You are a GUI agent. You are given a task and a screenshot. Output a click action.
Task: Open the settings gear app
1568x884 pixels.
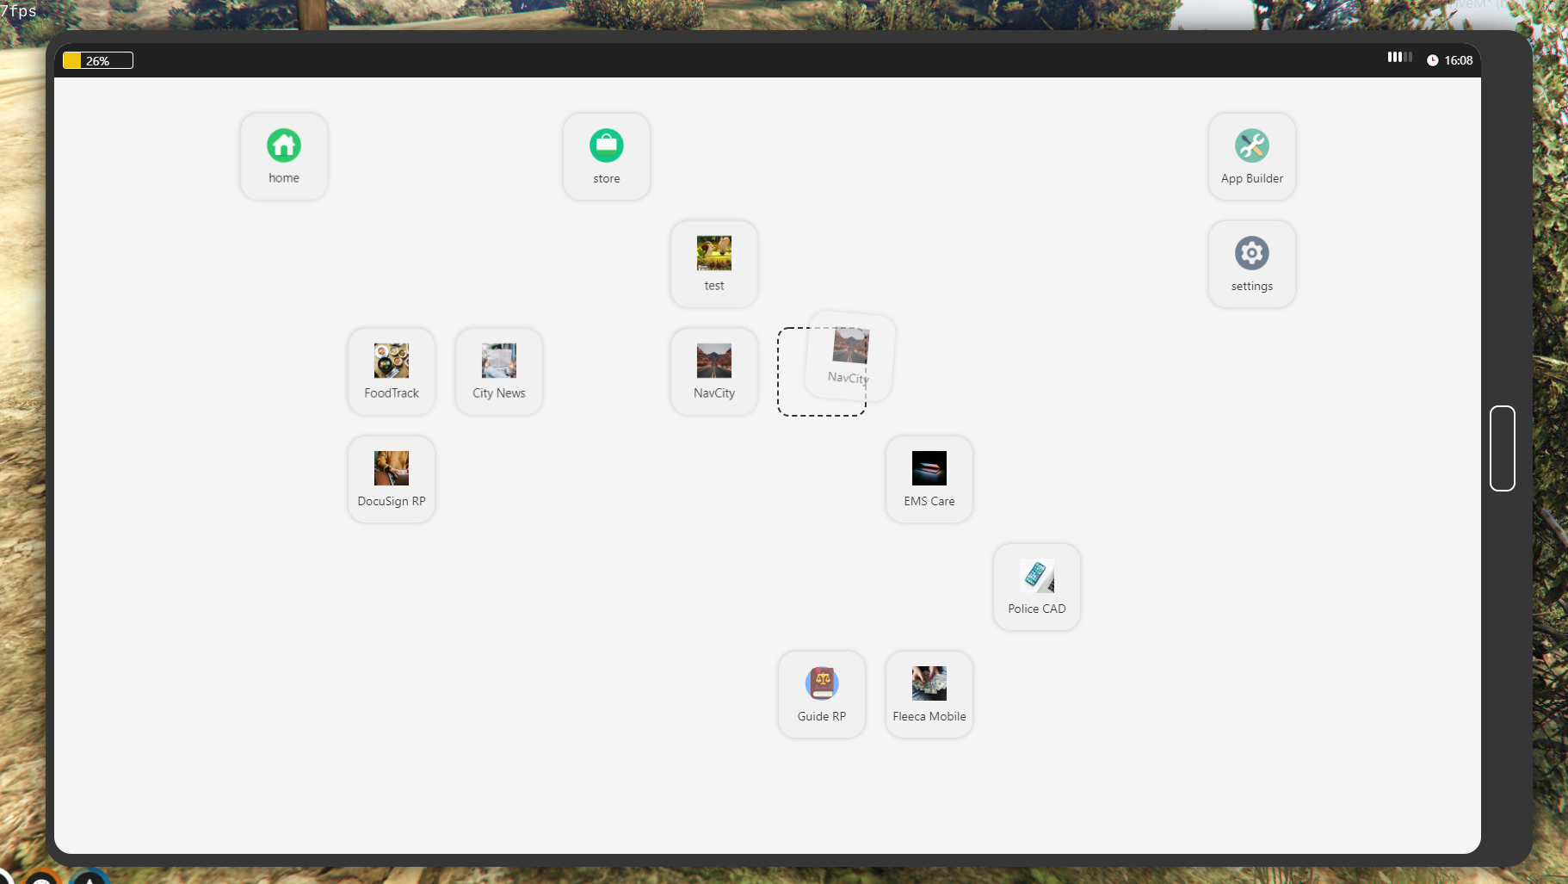pos(1251,264)
